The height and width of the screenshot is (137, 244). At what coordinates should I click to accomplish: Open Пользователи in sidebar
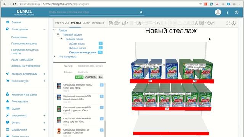(20, 102)
